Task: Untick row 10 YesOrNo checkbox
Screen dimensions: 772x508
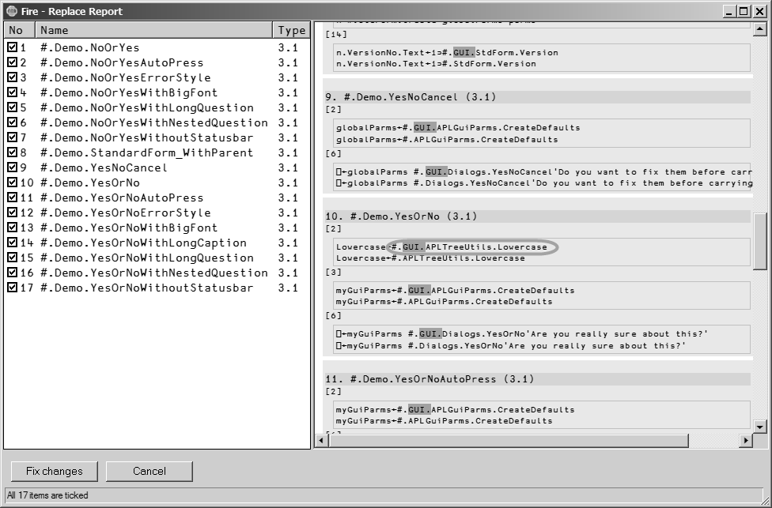Action: (x=13, y=183)
